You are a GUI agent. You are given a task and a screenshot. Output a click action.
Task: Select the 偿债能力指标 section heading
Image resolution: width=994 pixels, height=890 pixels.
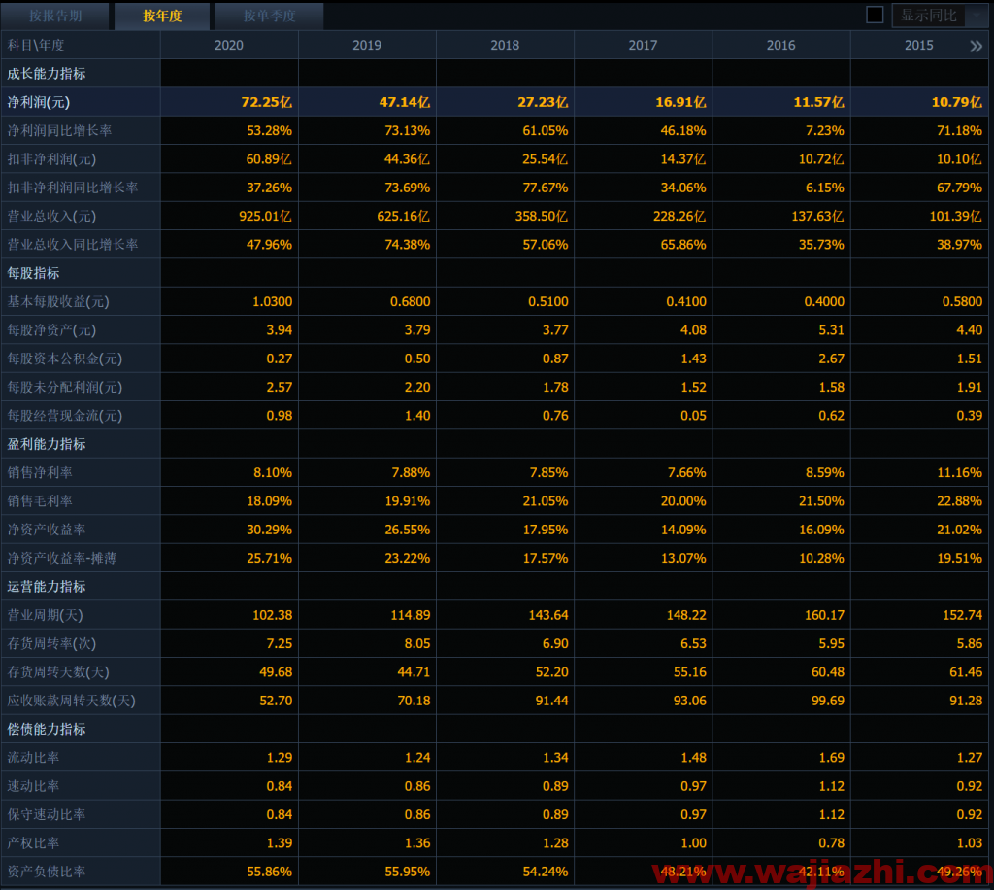pyautogui.click(x=47, y=730)
